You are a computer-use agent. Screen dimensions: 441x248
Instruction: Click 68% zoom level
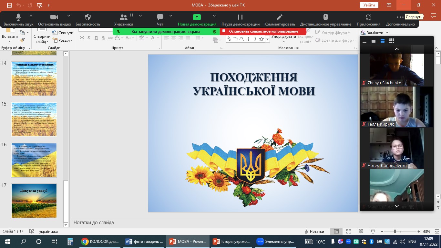(x=426, y=232)
